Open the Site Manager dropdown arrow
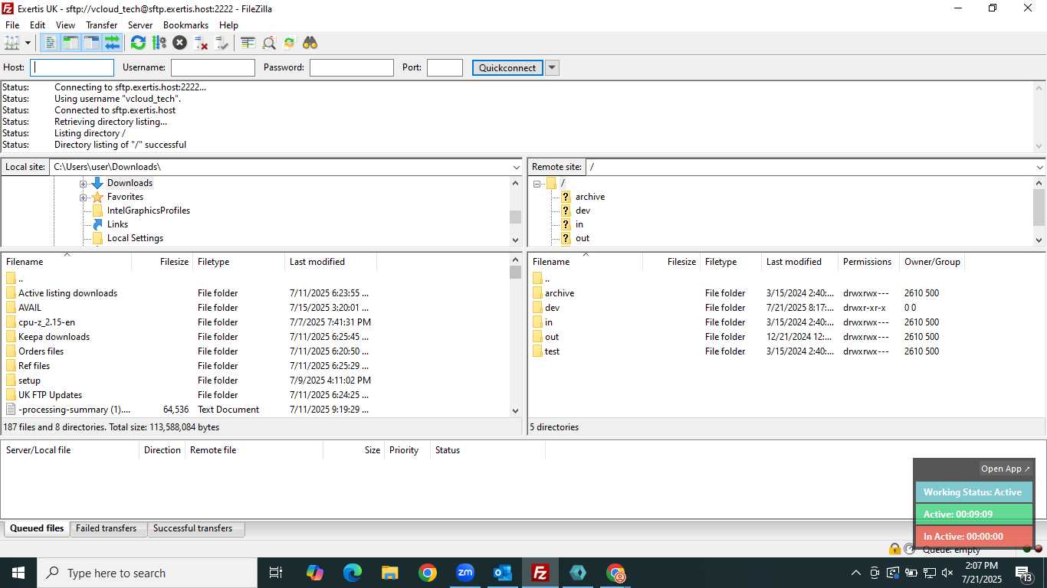This screenshot has height=588, width=1047. tap(28, 43)
